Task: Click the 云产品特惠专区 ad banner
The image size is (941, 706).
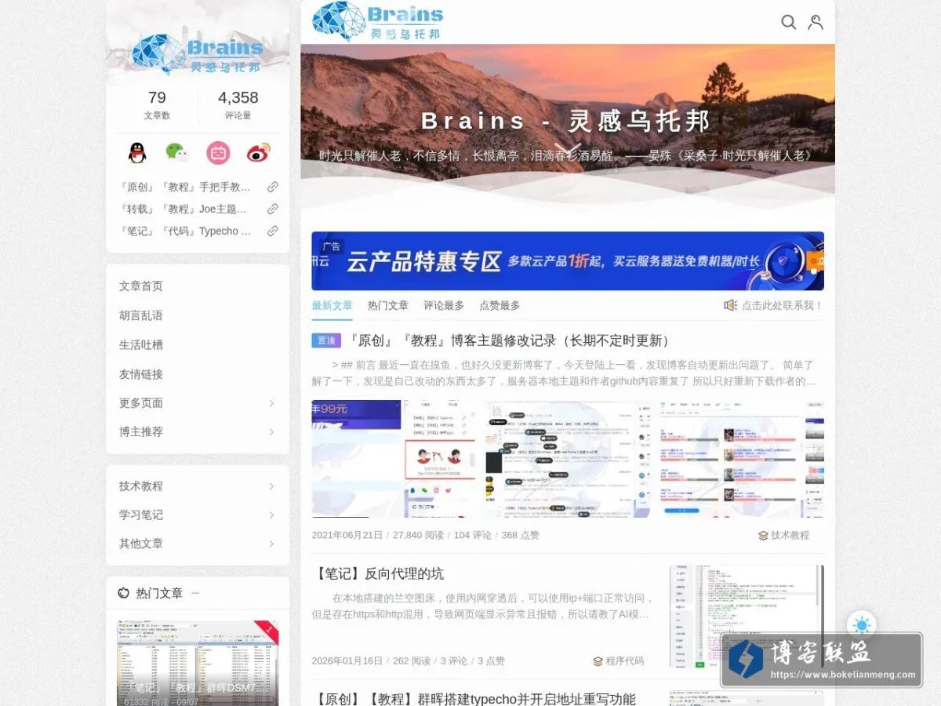Action: [x=568, y=261]
